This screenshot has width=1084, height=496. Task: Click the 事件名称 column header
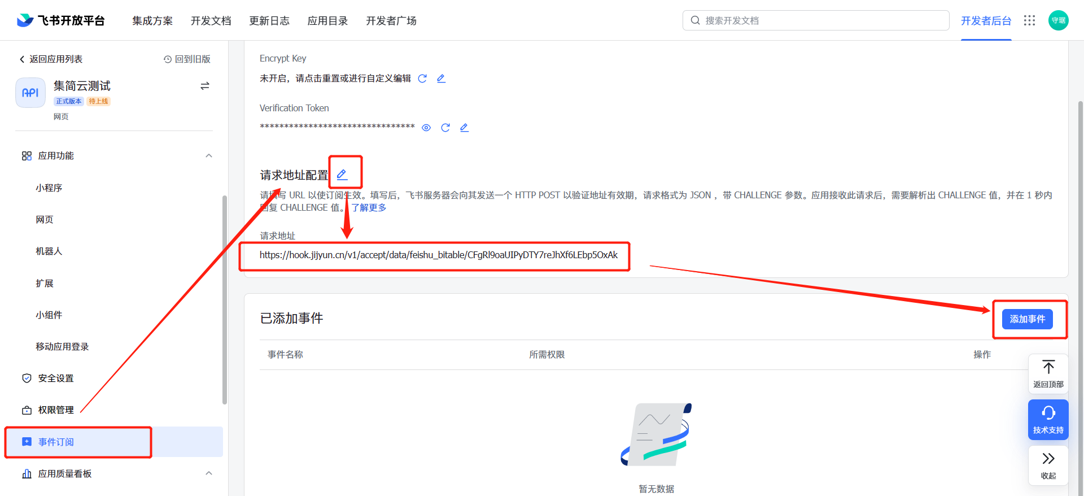286,355
